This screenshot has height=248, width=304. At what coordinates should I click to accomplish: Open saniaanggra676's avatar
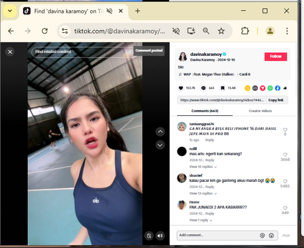point(182,127)
